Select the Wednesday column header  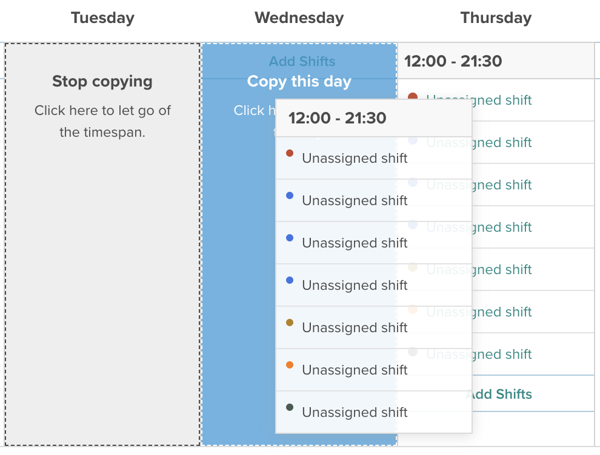(299, 18)
